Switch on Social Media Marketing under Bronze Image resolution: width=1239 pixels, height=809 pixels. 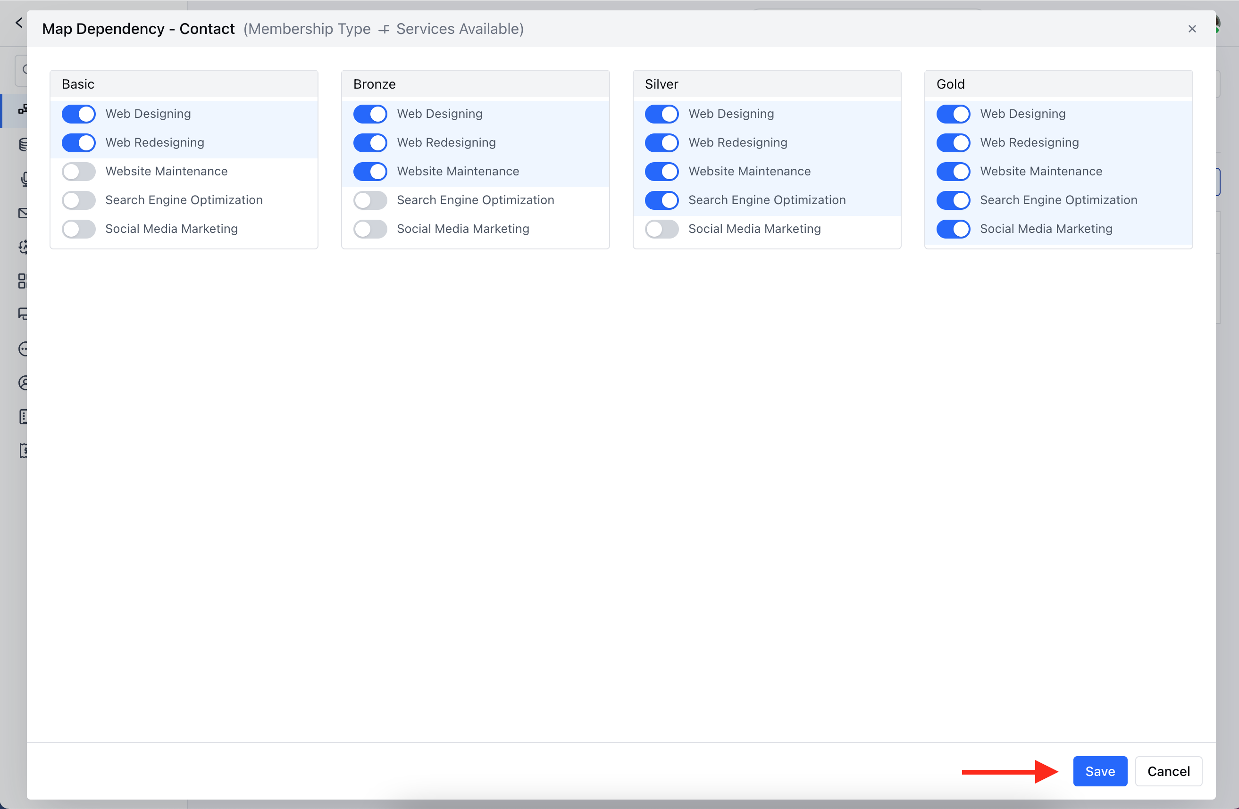[370, 229]
